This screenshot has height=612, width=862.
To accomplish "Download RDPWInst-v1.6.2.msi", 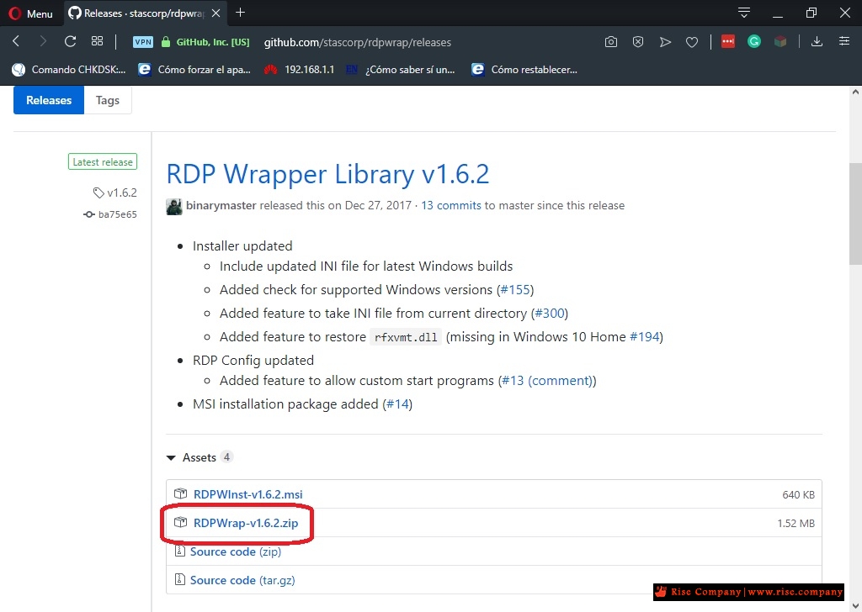I will pos(248,494).
